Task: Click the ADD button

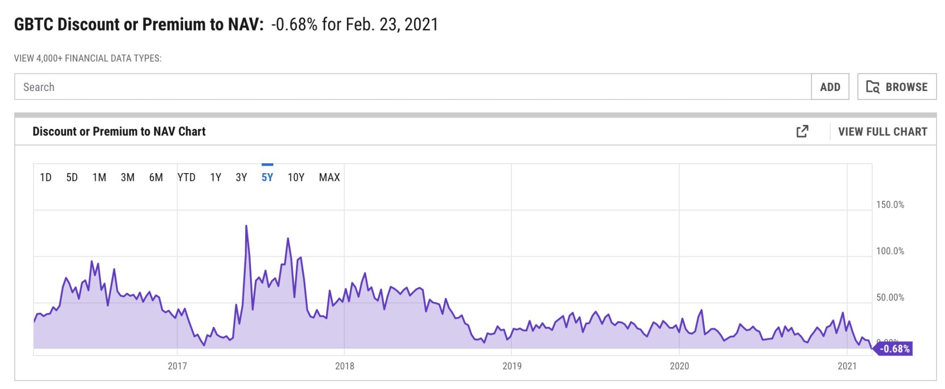Action: pyautogui.click(x=830, y=87)
